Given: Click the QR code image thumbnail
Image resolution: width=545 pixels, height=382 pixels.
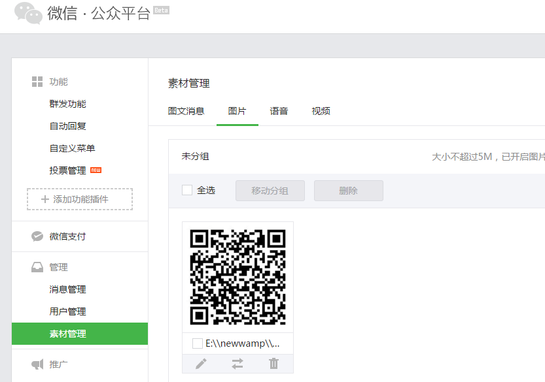Looking at the screenshot, I should tap(237, 277).
